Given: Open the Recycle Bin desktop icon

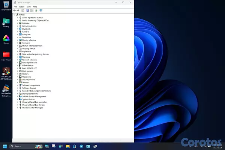Looking at the screenshot, I should tap(6, 6).
